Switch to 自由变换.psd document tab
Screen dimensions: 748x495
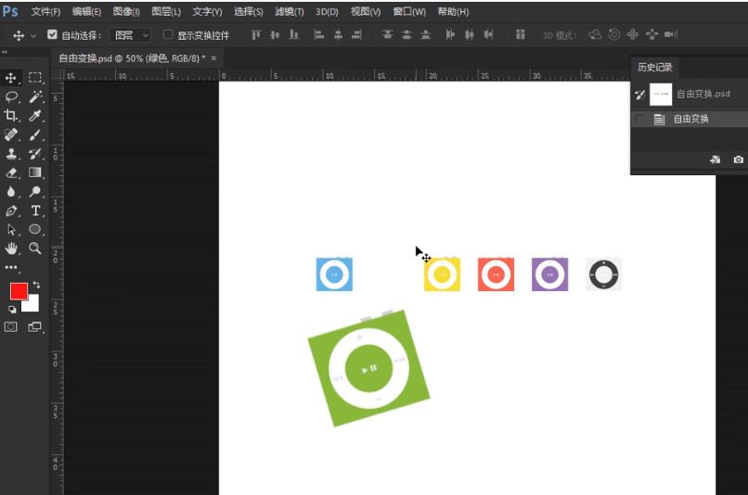[x=132, y=58]
